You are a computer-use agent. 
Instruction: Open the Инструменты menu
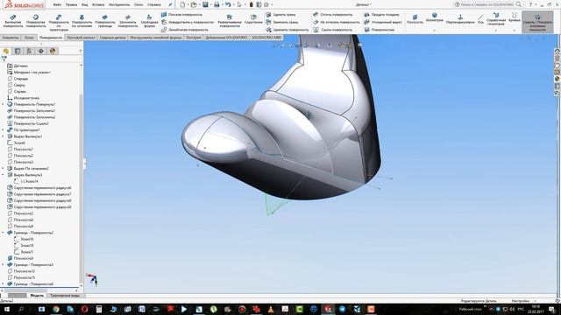coord(119,4)
